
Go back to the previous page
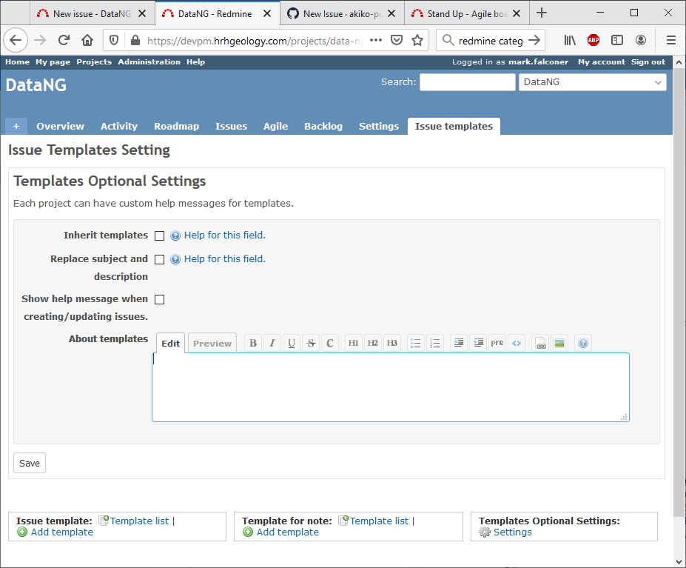tap(16, 40)
